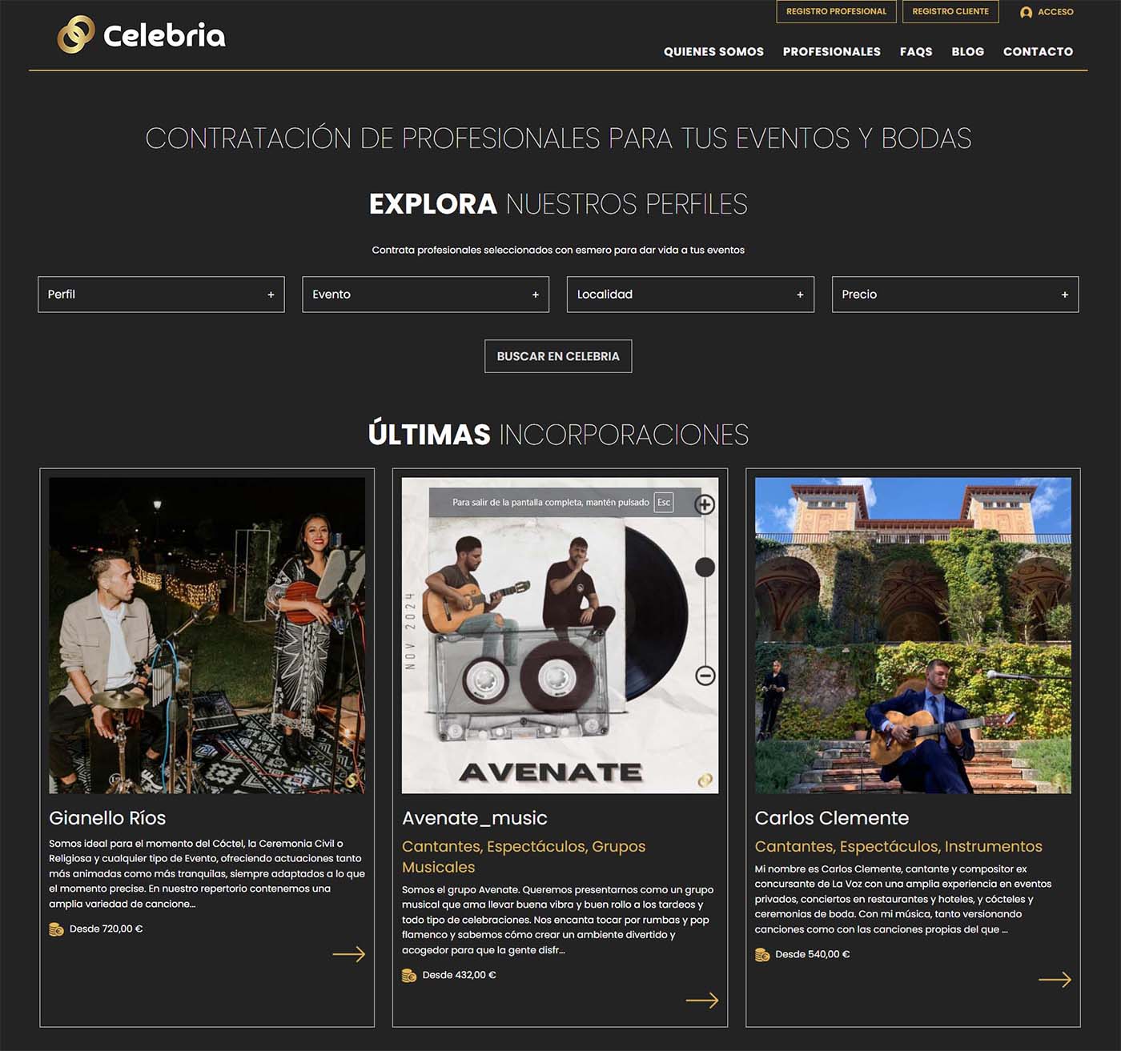
Task: Open the Precio filter dropdown
Action: pos(955,295)
